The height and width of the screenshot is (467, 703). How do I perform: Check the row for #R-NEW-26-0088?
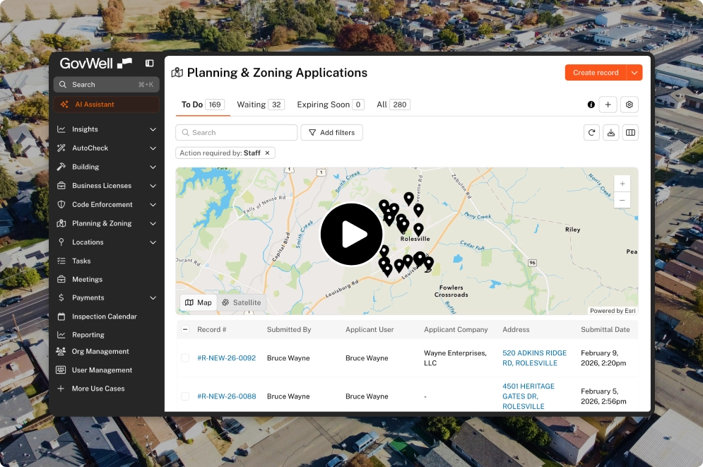coord(185,396)
